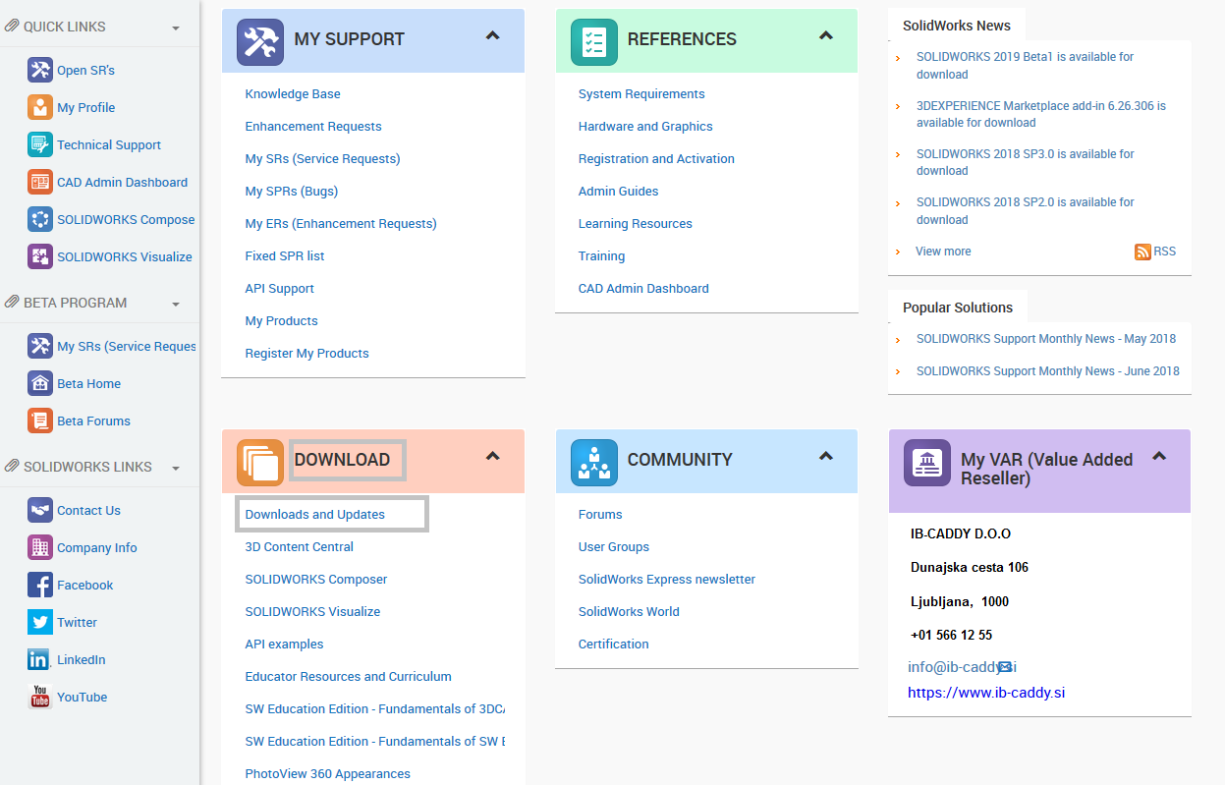
Task: Click the YouTube icon in sidebar
Action: 40,697
